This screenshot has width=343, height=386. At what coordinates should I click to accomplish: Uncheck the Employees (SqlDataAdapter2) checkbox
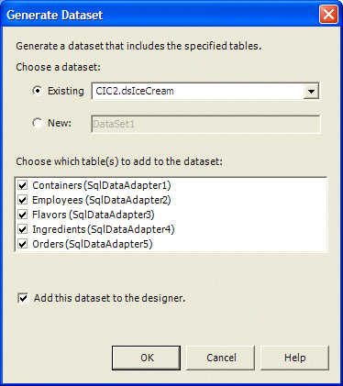point(23,200)
